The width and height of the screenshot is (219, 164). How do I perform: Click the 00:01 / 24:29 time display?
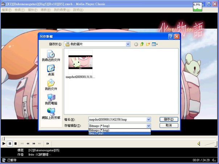201,160
